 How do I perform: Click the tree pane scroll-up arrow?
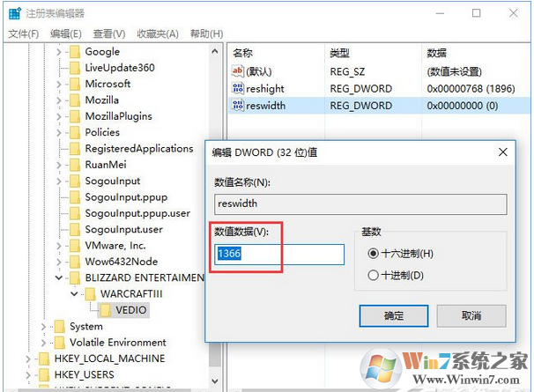click(215, 51)
